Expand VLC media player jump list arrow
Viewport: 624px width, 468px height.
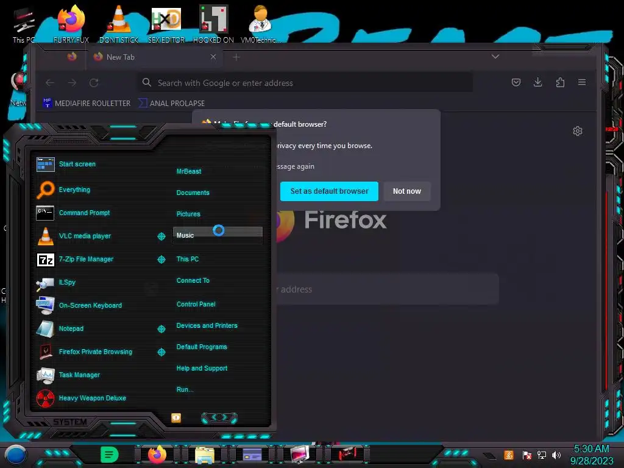tap(161, 236)
